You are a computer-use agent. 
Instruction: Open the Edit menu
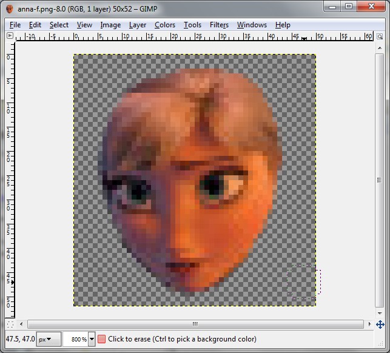(35, 25)
